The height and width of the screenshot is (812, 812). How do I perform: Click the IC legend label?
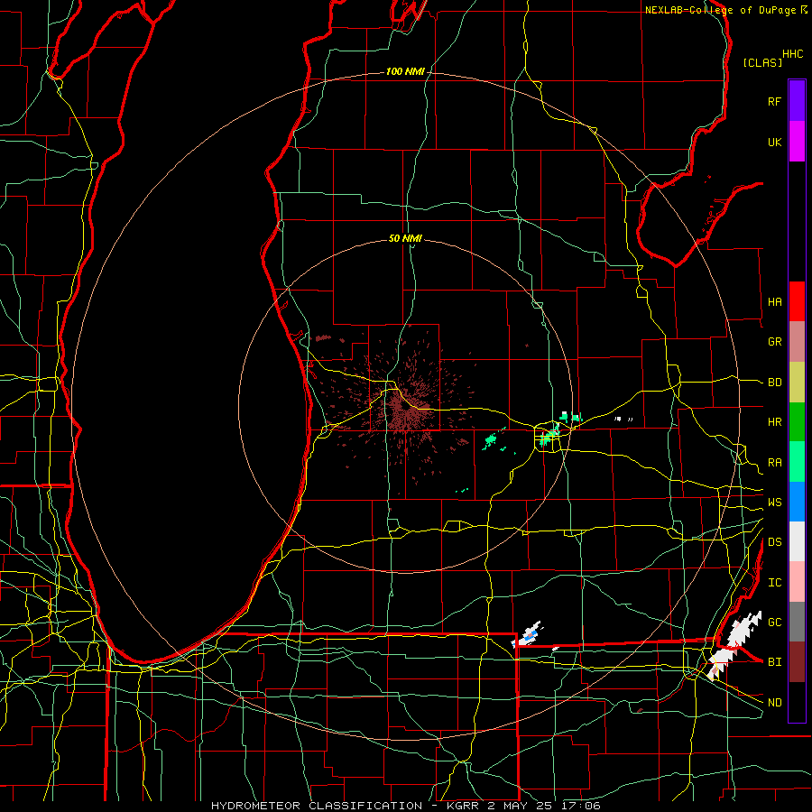click(774, 583)
